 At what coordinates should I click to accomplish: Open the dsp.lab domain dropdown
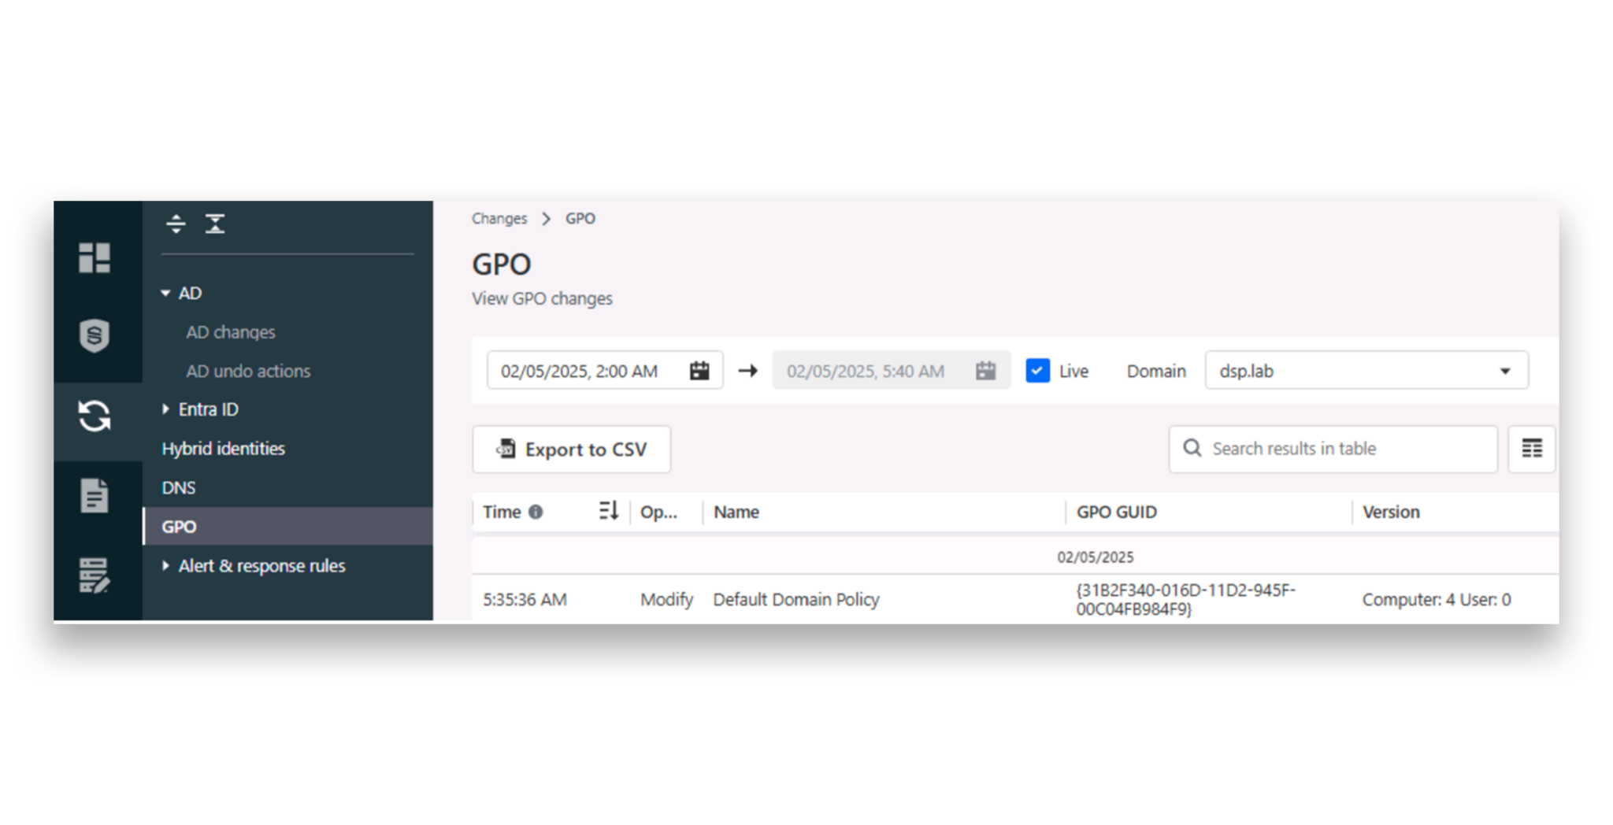1506,370
